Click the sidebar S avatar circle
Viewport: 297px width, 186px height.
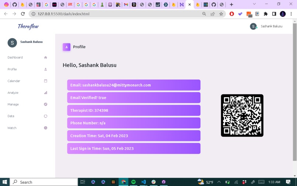pos(12,43)
